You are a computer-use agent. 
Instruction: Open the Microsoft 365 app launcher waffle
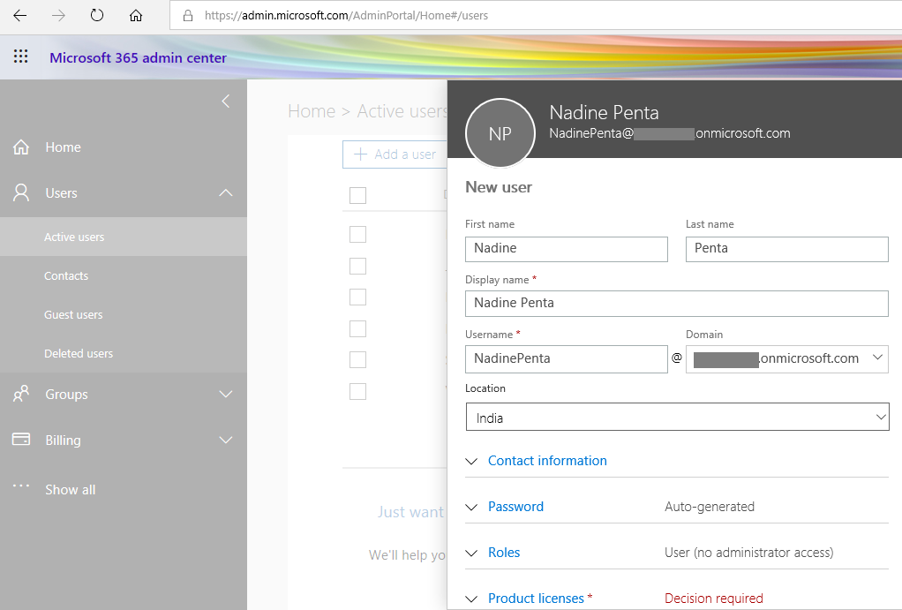pos(20,56)
